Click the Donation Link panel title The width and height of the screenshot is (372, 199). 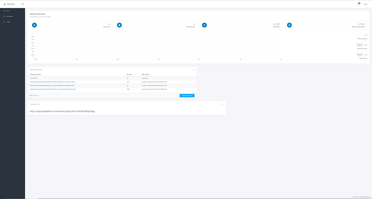point(35,104)
